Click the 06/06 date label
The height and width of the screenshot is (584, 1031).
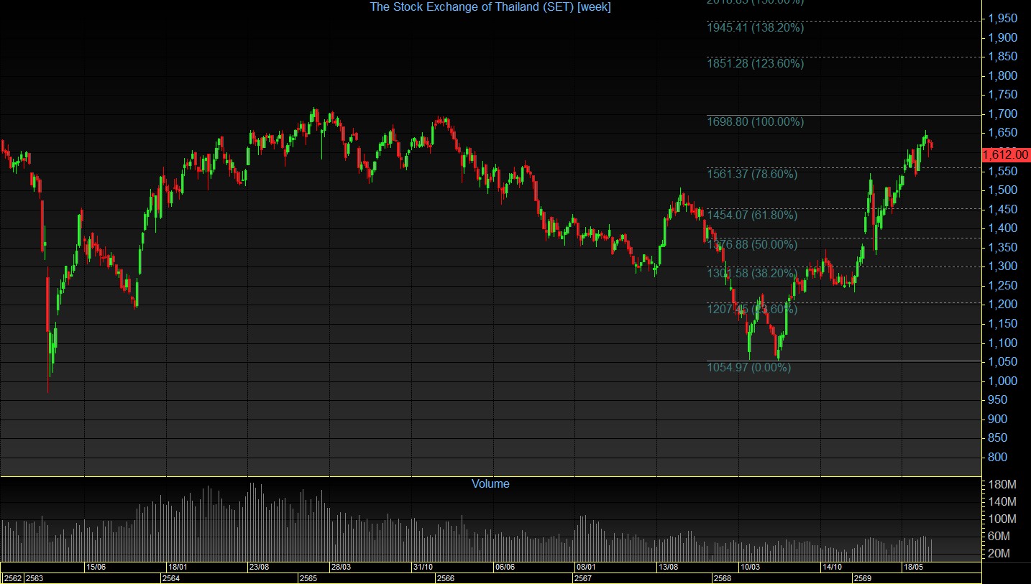click(505, 567)
